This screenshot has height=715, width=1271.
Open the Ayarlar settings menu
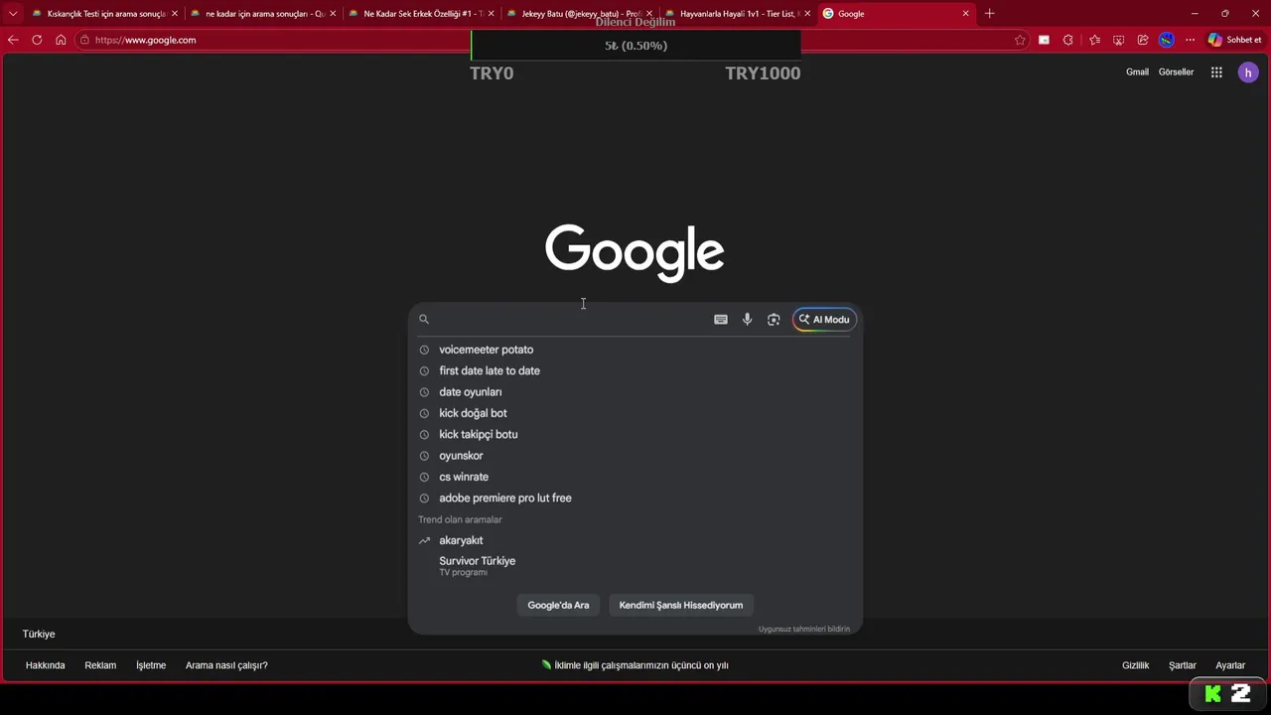(1230, 665)
